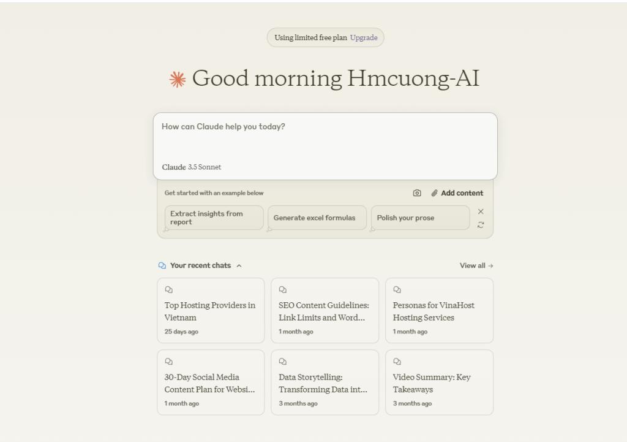Open Personas for VinaHost Hosting Services chat

(x=438, y=311)
